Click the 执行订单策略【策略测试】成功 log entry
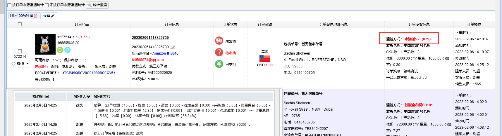 click(118, 133)
